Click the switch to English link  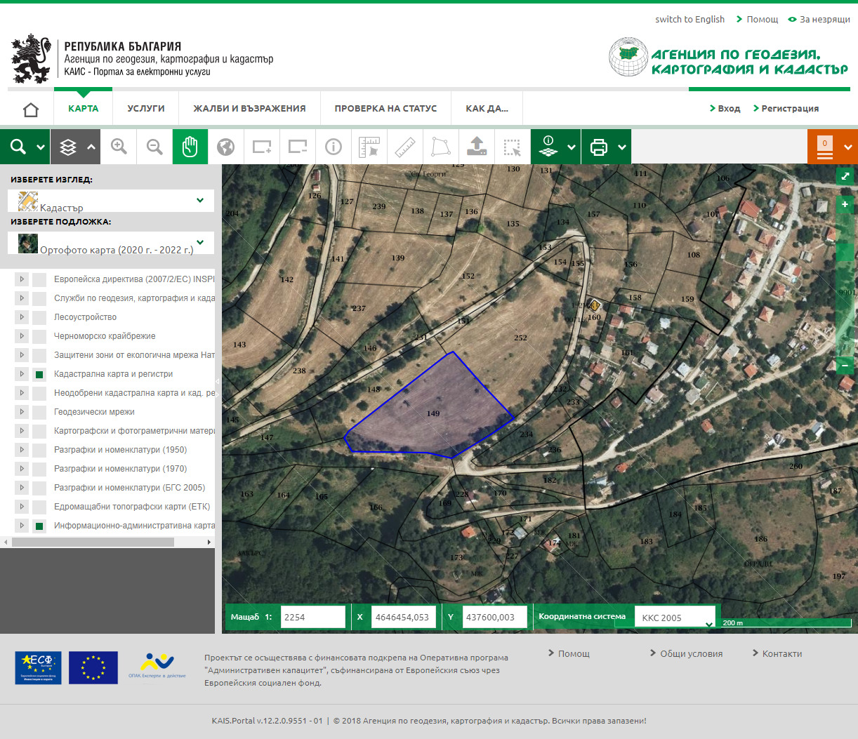click(689, 20)
